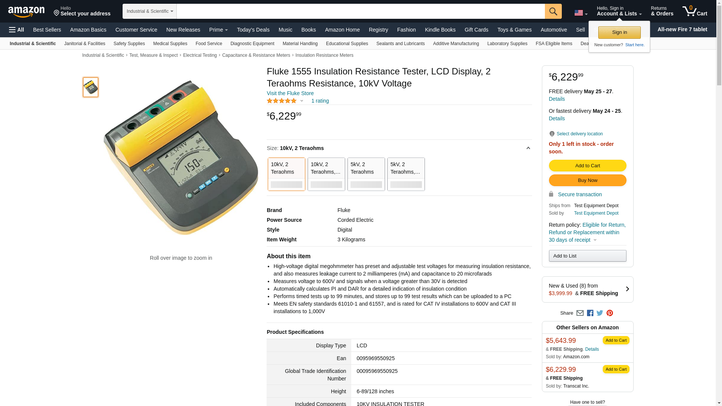Share product on Pinterest
This screenshot has width=722, height=406.
[610, 313]
